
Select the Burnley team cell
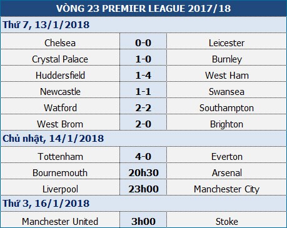tap(226, 57)
